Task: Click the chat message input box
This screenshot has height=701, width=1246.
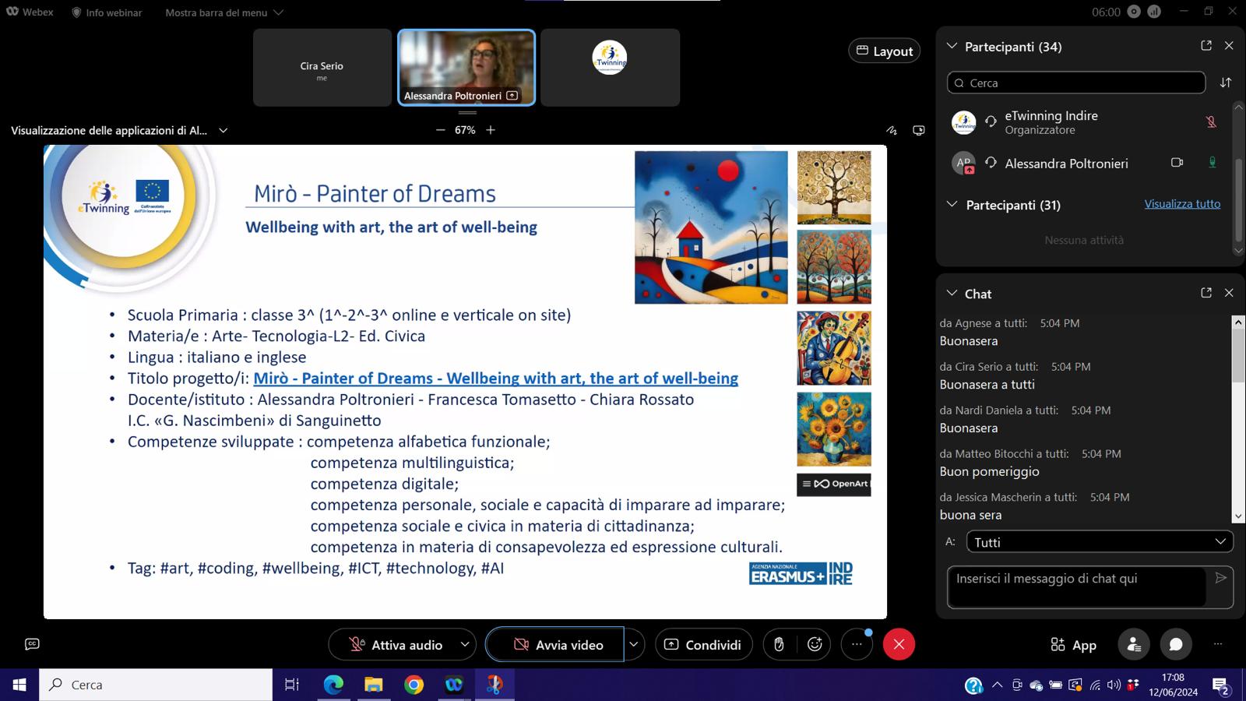Action: 1076,587
